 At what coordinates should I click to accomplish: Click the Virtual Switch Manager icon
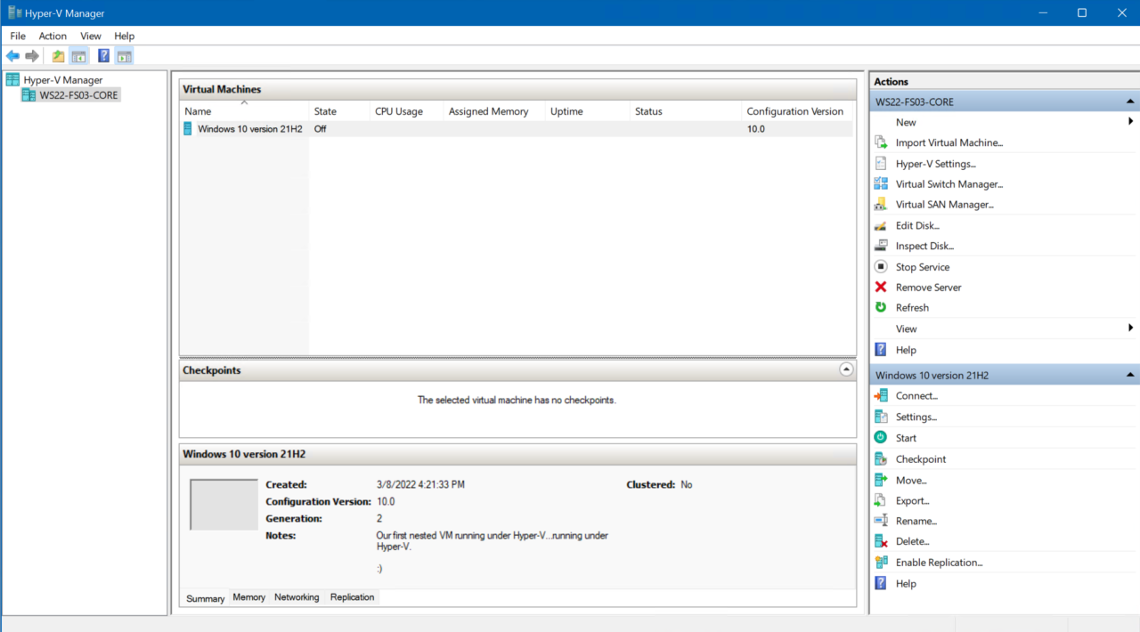click(881, 184)
